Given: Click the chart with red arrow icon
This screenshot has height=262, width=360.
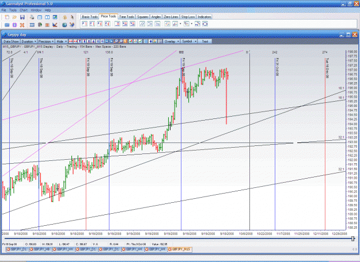Looking at the screenshot, I should pos(55,25).
